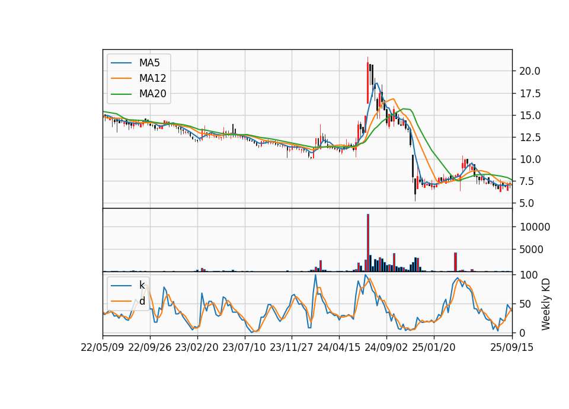Click the 23/02/20 date tick label
The image size is (569, 409).
pos(197,347)
